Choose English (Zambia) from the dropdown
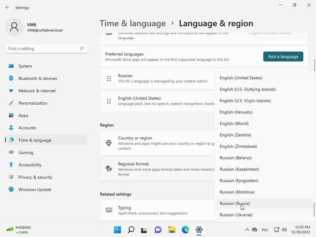Screen dimensions: 316x237 click(264, 135)
